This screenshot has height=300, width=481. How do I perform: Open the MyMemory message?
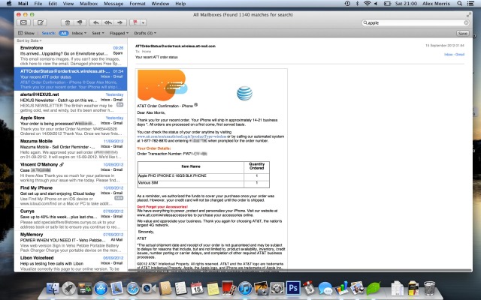click(71, 242)
